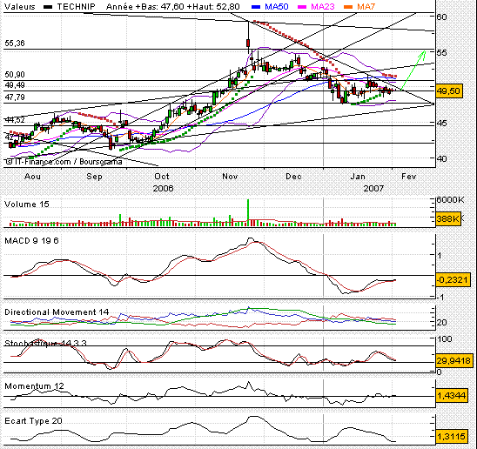Click the yellow 29,9418 stochastic value box
Viewport: 477px width, 449px height.
coord(453,361)
